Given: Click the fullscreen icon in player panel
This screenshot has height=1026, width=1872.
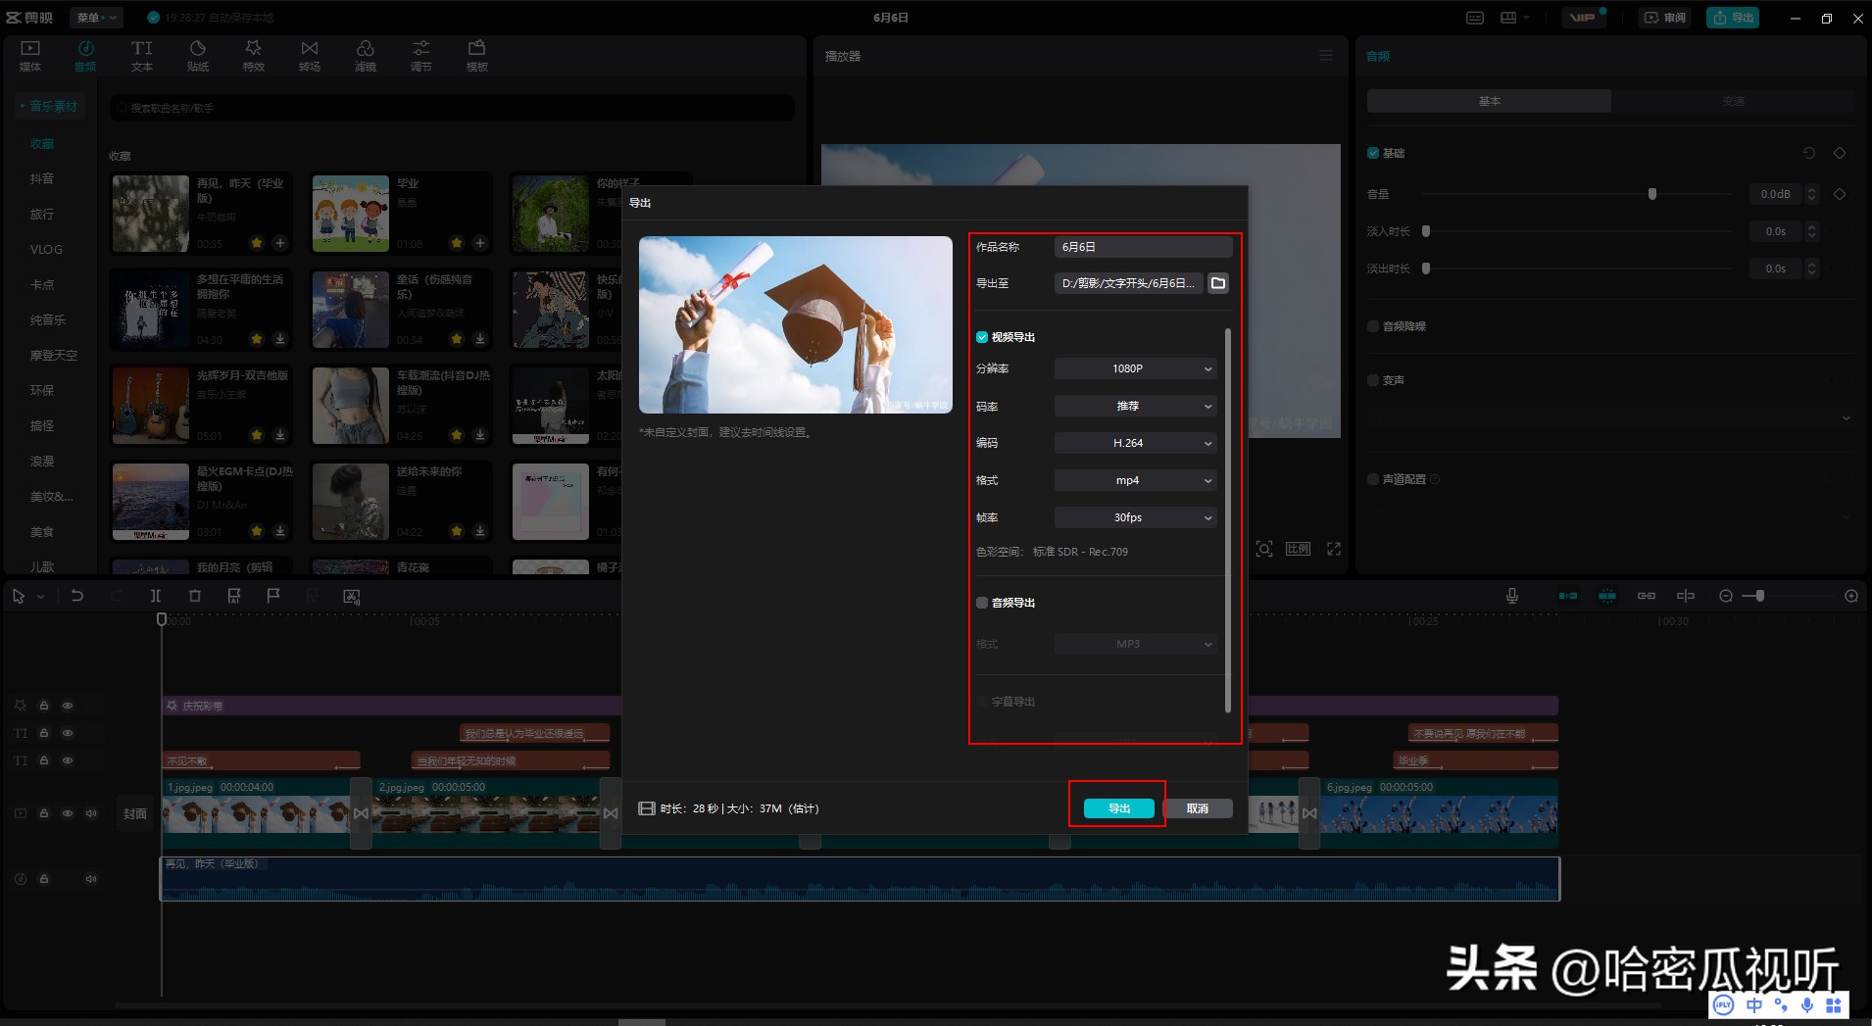Looking at the screenshot, I should [1334, 549].
